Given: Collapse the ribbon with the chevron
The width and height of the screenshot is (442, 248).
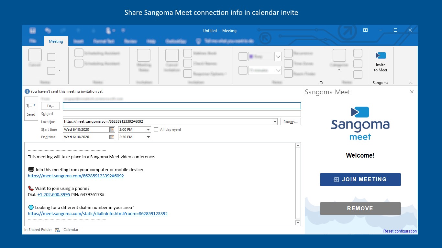Looking at the screenshot, I should [x=411, y=83].
